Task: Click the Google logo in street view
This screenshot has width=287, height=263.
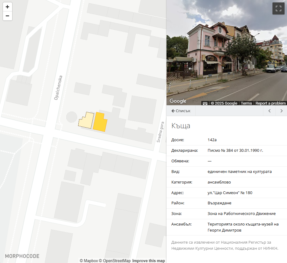Action: coord(178,101)
